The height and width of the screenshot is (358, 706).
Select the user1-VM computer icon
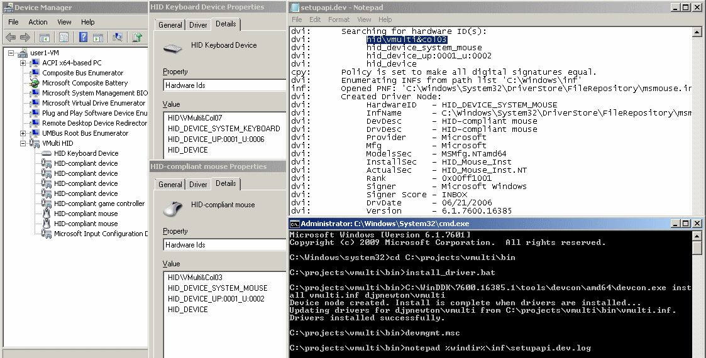[23, 53]
